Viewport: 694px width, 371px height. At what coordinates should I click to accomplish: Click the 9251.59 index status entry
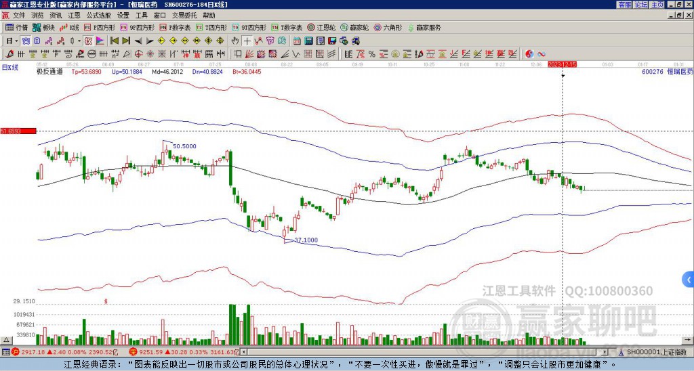point(184,352)
